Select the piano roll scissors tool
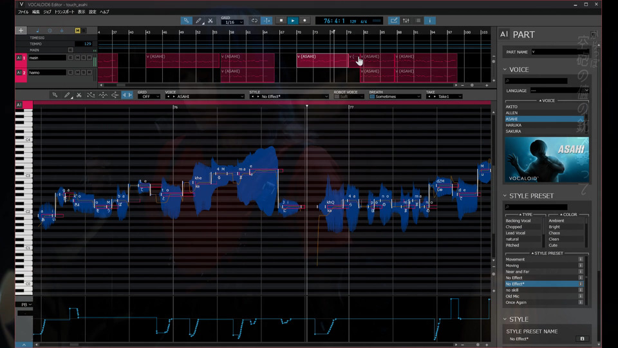Image resolution: width=618 pixels, height=348 pixels. [x=79, y=95]
